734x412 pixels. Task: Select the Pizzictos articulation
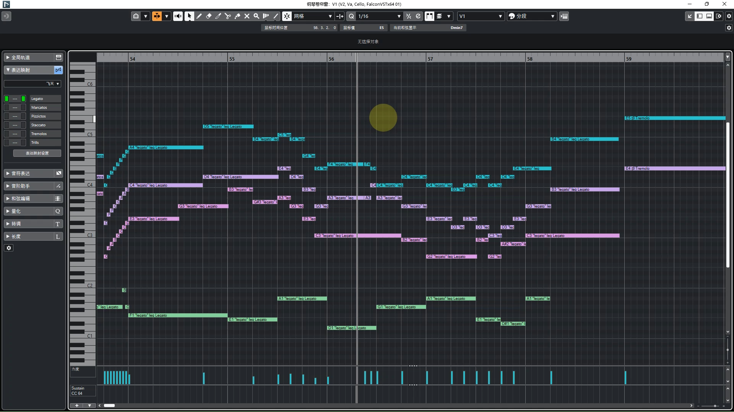tap(45, 116)
